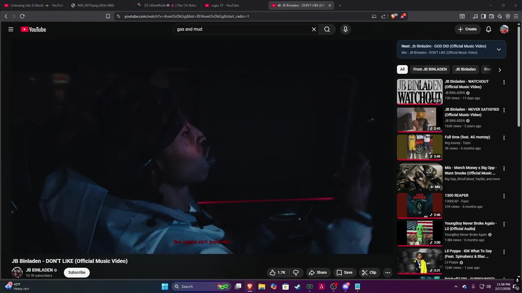The width and height of the screenshot is (522, 293).
Task: Show more filter chips with arrow
Action: tap(500, 70)
